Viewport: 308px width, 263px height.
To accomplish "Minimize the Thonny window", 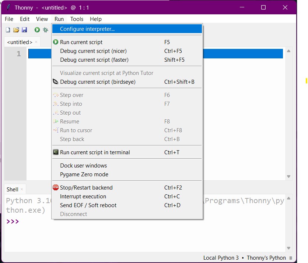I will click(242, 7).
